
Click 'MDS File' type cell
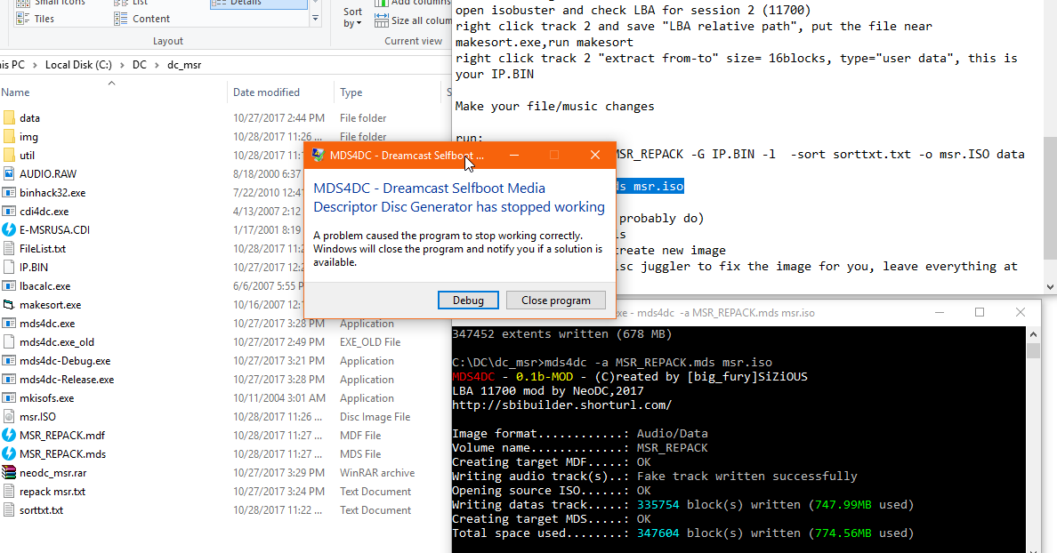(360, 454)
